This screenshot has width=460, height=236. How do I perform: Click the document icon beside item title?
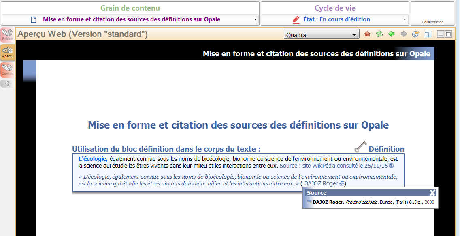34,20
